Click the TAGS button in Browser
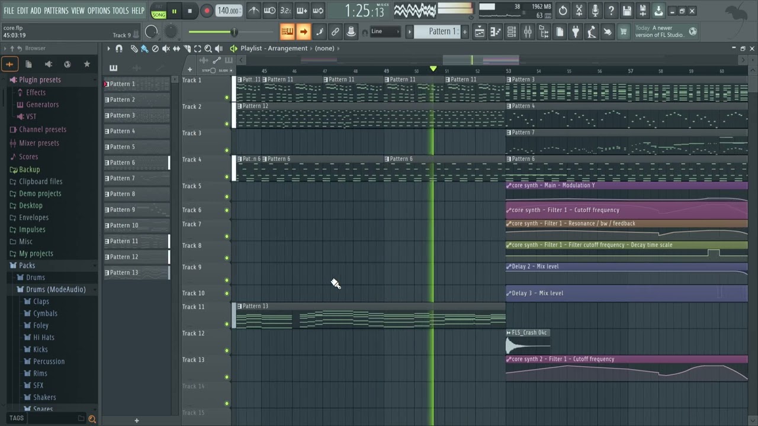The image size is (758, 426). coord(17,418)
